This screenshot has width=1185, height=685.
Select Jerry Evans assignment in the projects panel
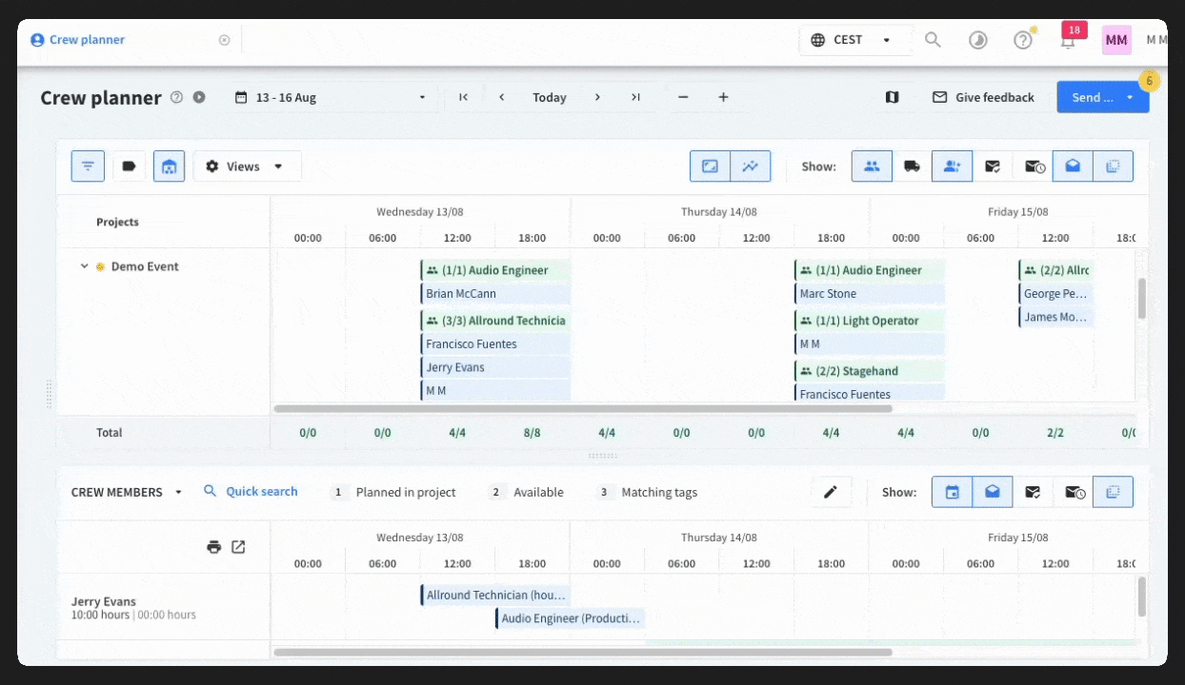[x=495, y=367]
